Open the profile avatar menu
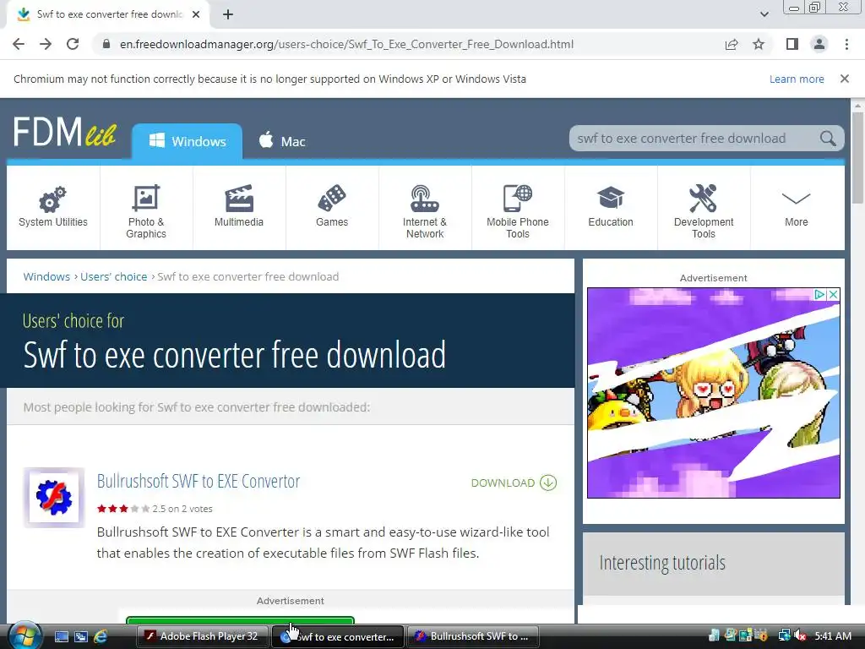The height and width of the screenshot is (649, 865). click(x=819, y=44)
